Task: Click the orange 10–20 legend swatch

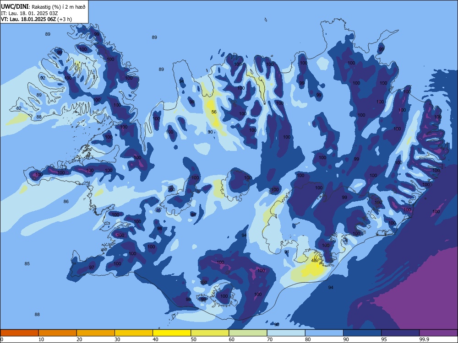Action: tap(58, 333)
